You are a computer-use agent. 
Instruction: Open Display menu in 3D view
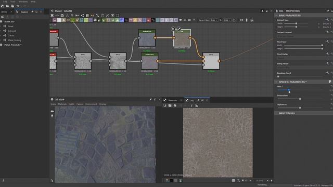103,104
